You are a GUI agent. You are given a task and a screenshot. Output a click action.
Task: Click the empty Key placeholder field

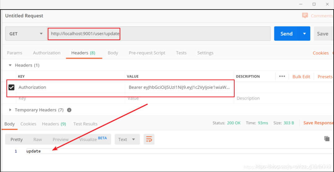71,98
